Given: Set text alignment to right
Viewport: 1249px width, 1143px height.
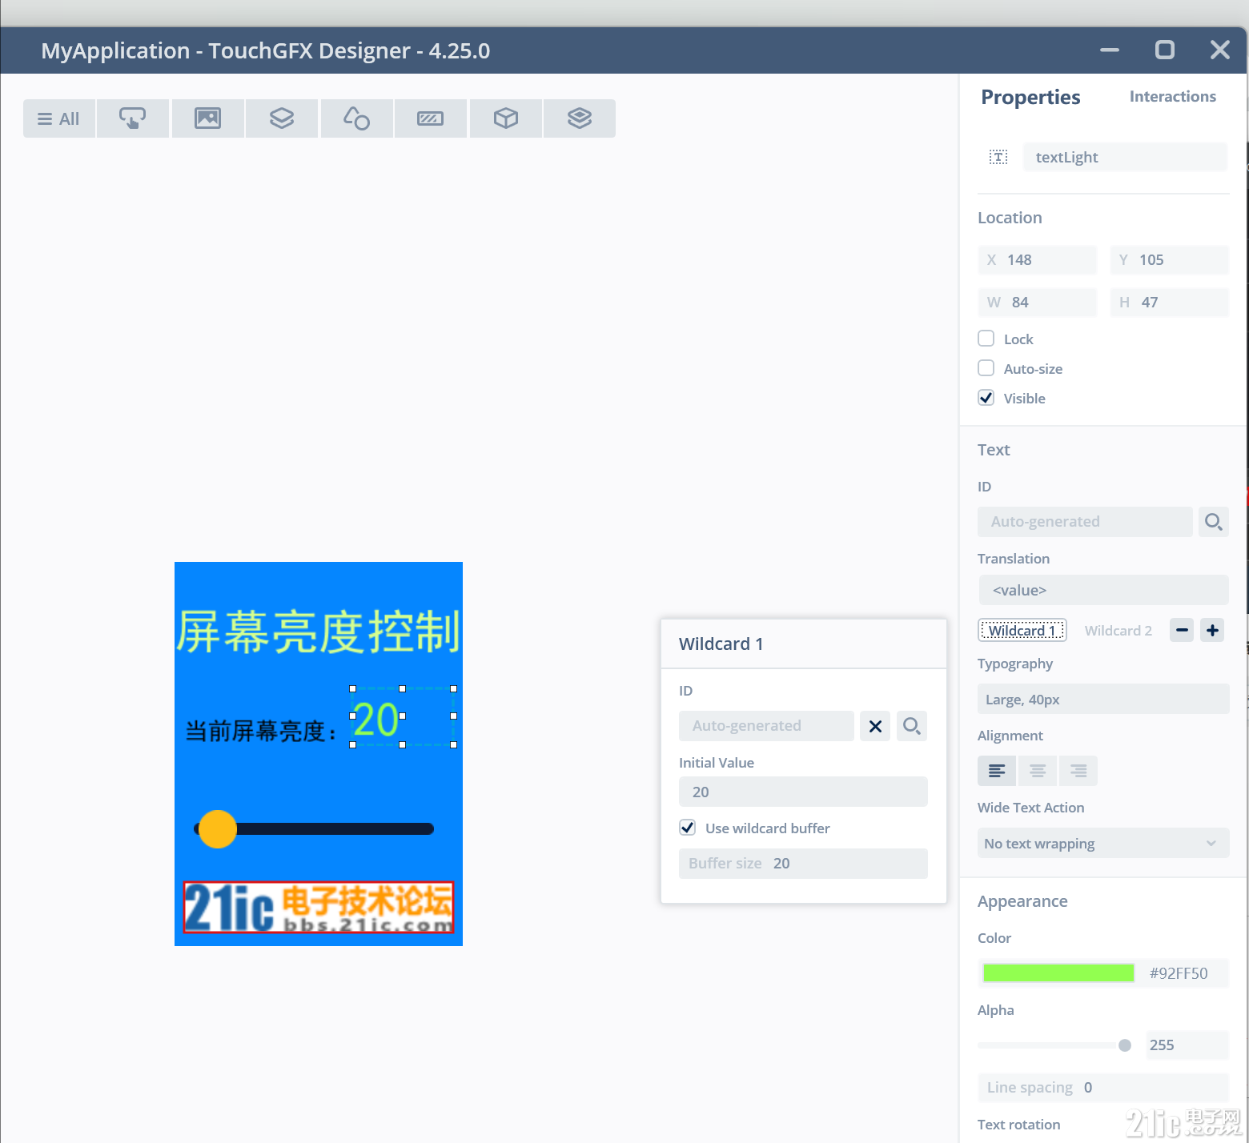Looking at the screenshot, I should [1078, 771].
